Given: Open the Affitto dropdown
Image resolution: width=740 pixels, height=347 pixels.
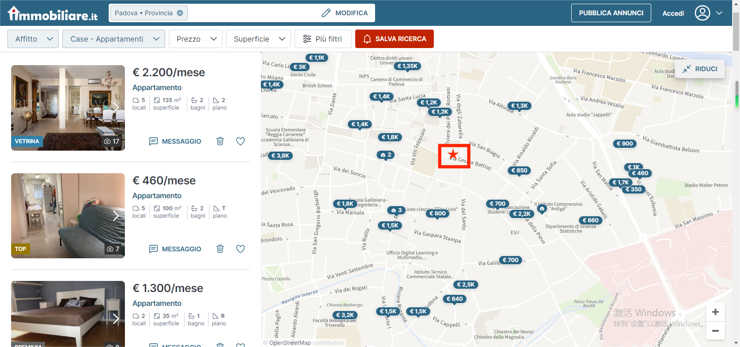Looking at the screenshot, I should (33, 39).
